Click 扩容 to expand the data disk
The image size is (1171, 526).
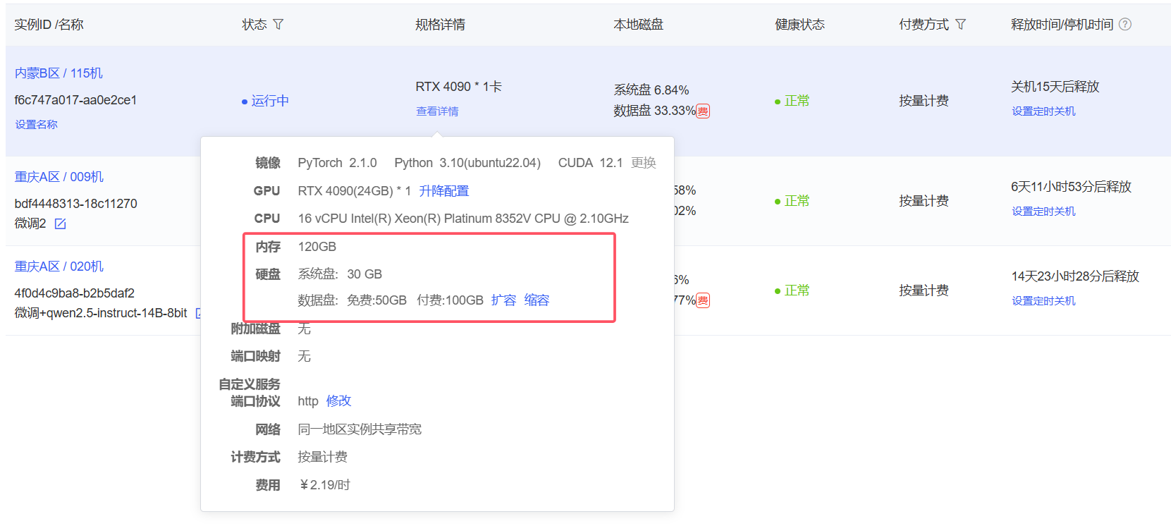tap(503, 300)
